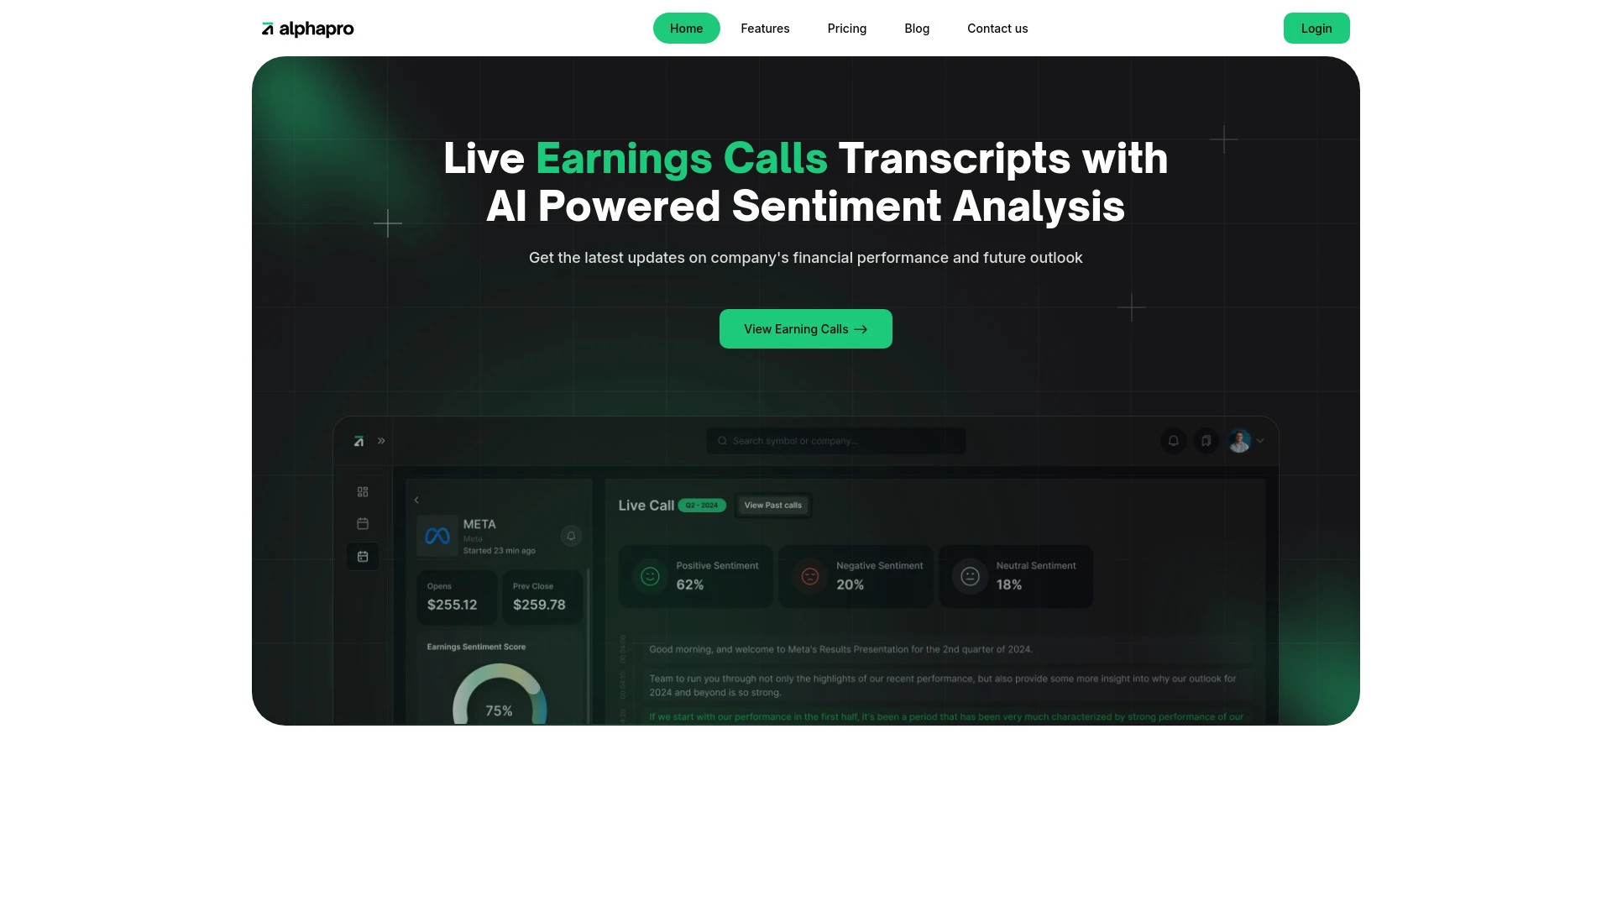Click the Meta company logo icon
Screen dimensions: 1612x907
[x=437, y=536]
